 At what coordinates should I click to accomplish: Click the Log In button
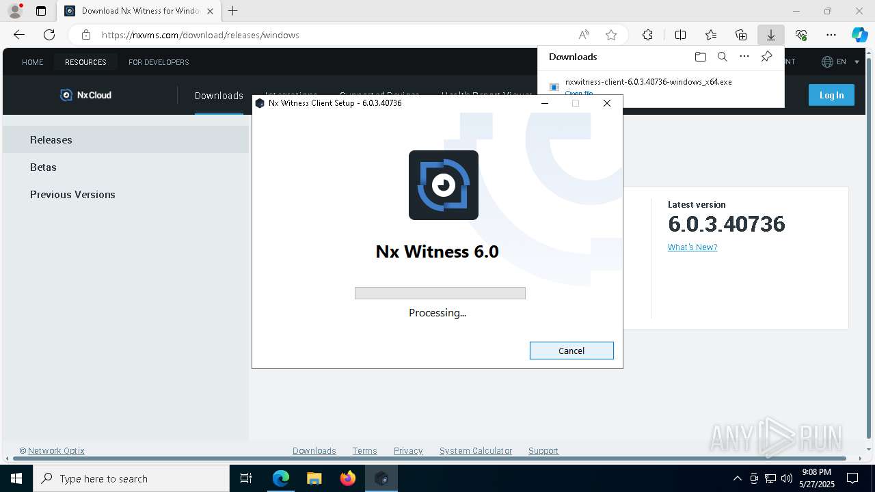(831, 95)
